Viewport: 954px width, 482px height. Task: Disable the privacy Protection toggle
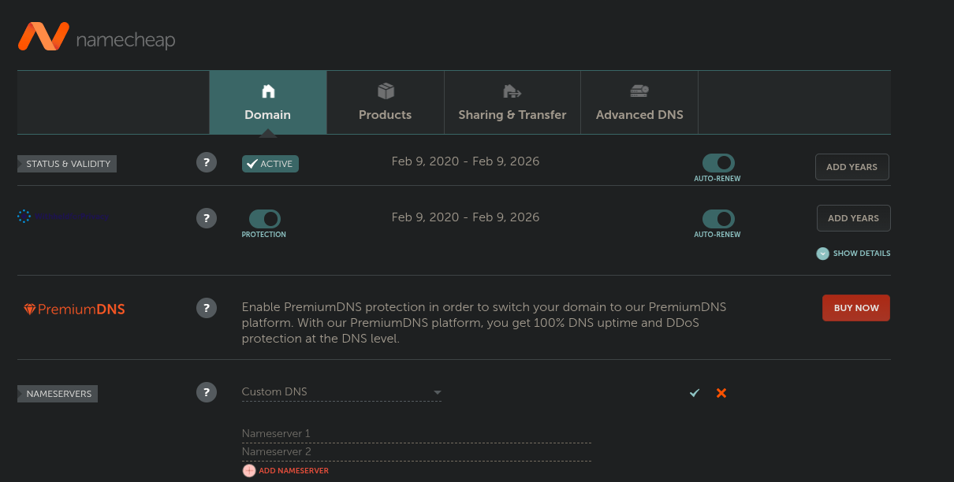264,219
